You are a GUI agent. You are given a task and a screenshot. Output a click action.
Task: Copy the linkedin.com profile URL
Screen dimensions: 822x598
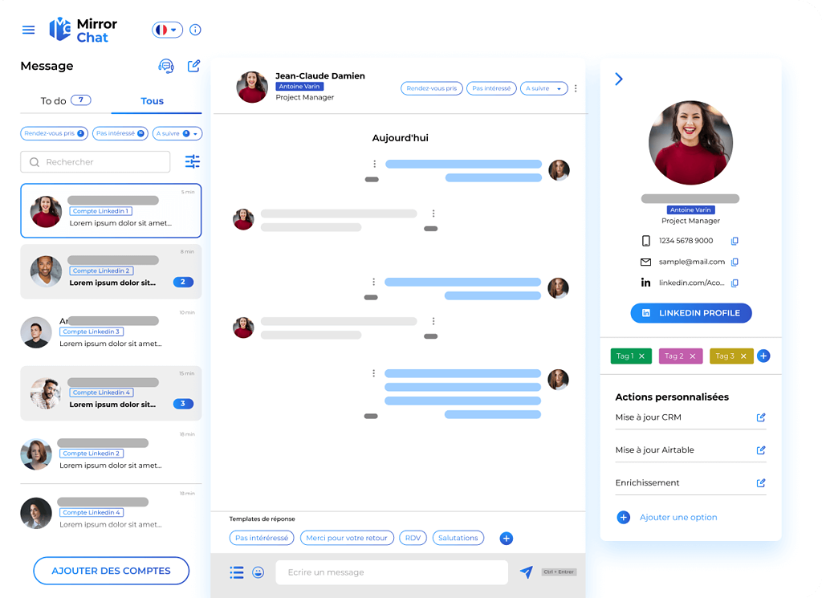click(x=732, y=283)
